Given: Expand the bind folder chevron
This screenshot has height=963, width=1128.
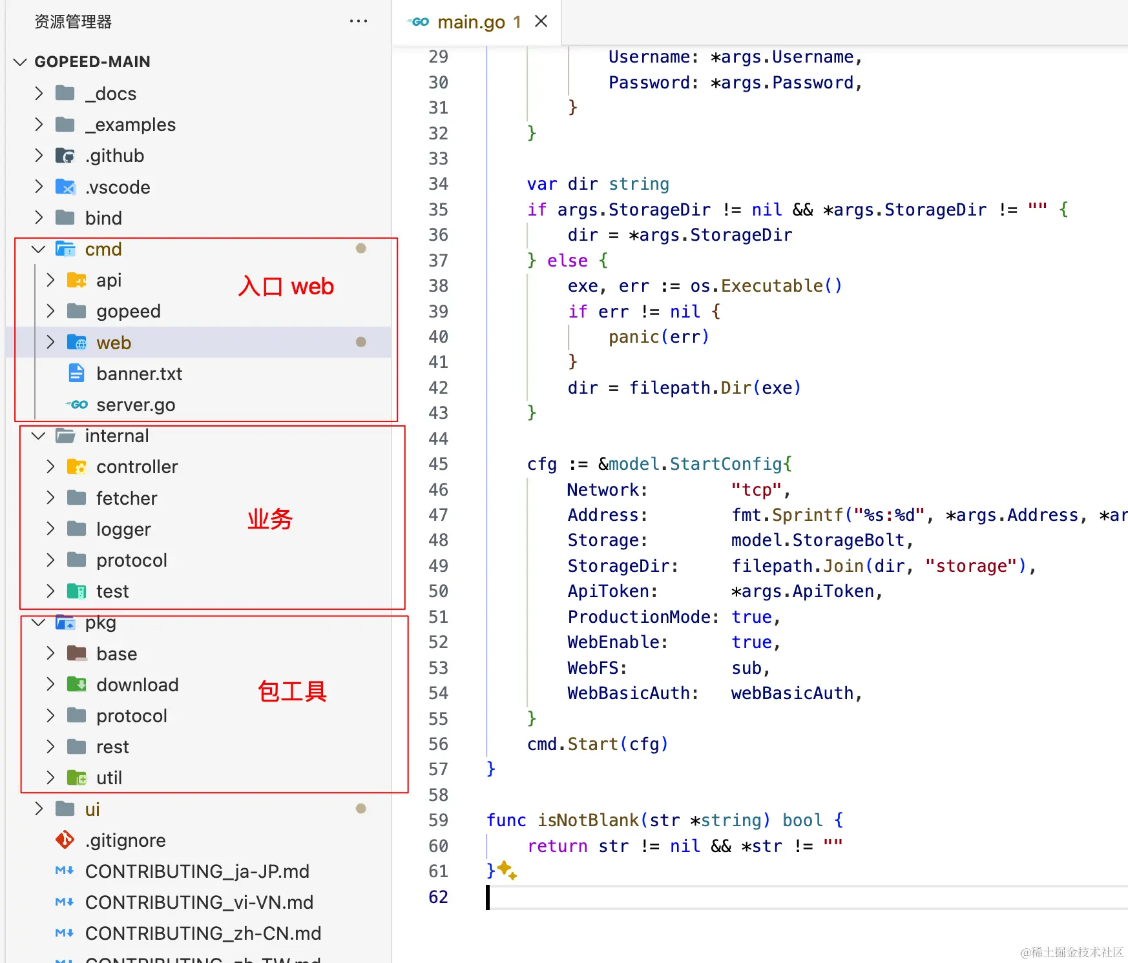Looking at the screenshot, I should [39, 218].
